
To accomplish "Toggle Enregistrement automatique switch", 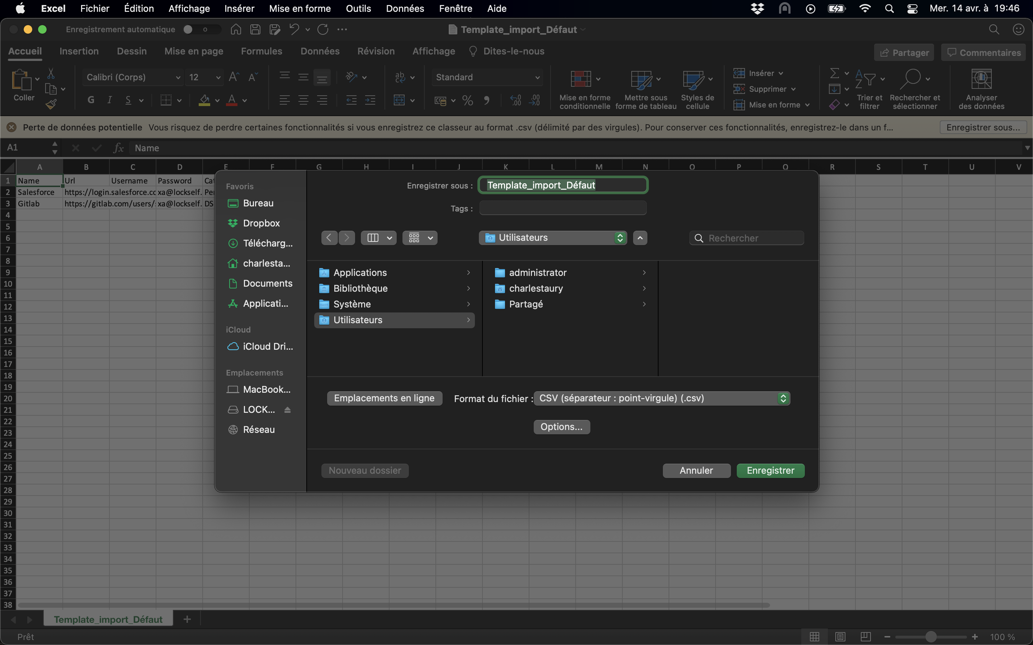I will pos(202,29).
